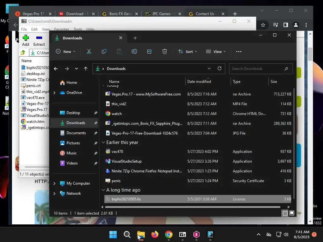Click the 7-Zip Extract button
Viewport: 323px width, 242px height.
click(39, 41)
